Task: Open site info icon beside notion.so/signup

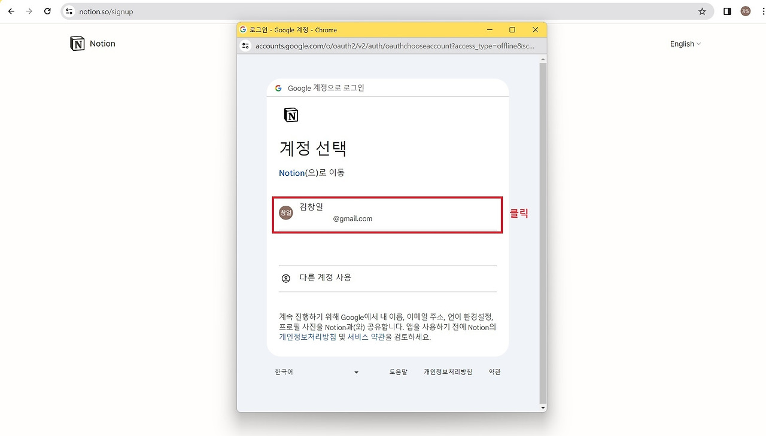Action: (x=69, y=11)
